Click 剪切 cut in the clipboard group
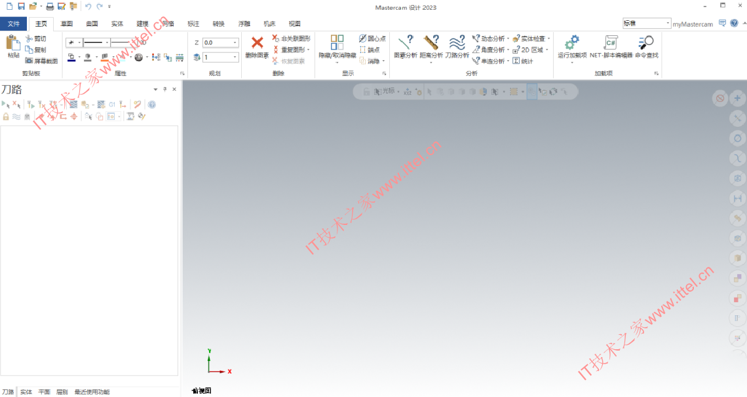Screen dimensions: 747x397 pyautogui.click(x=36, y=39)
